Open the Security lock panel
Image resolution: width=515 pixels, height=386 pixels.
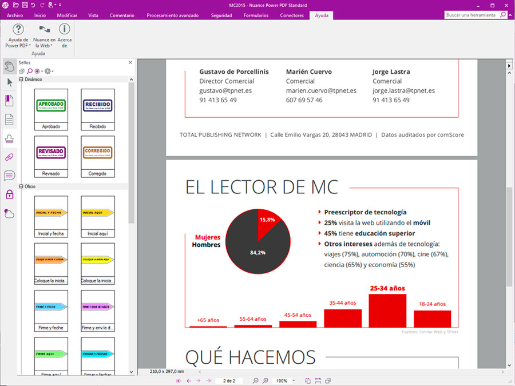click(x=9, y=194)
